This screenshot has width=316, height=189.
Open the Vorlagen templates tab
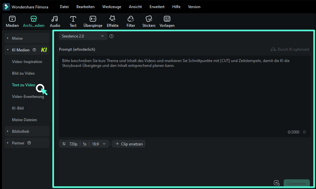pyautogui.click(x=167, y=19)
